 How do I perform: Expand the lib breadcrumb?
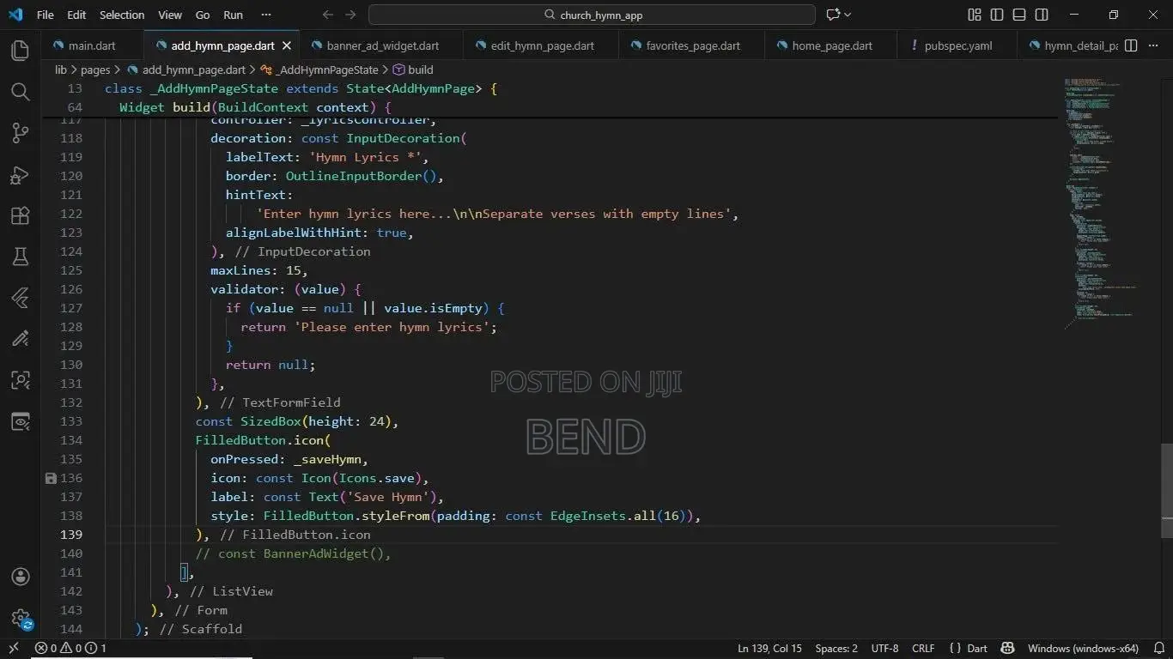pos(61,70)
